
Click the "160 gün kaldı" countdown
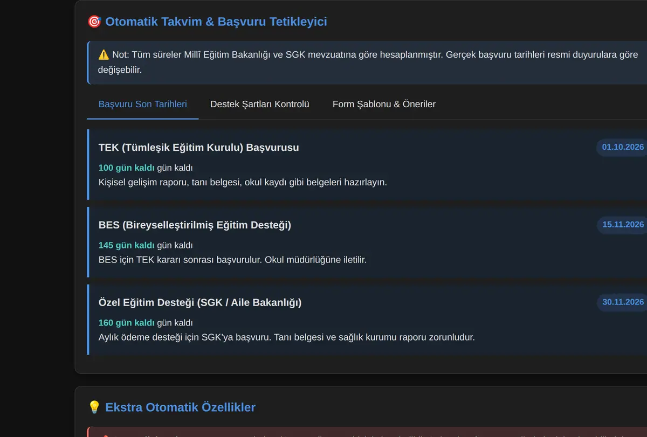click(126, 323)
